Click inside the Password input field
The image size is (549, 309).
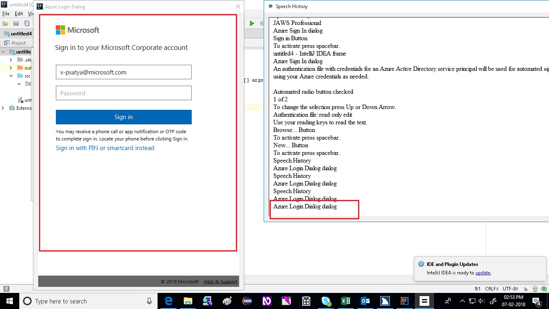(123, 93)
